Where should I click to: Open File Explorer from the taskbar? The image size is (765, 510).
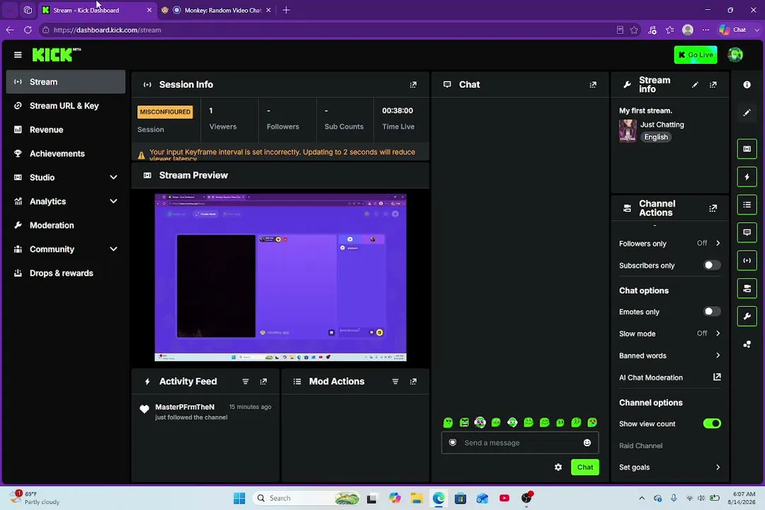416,498
